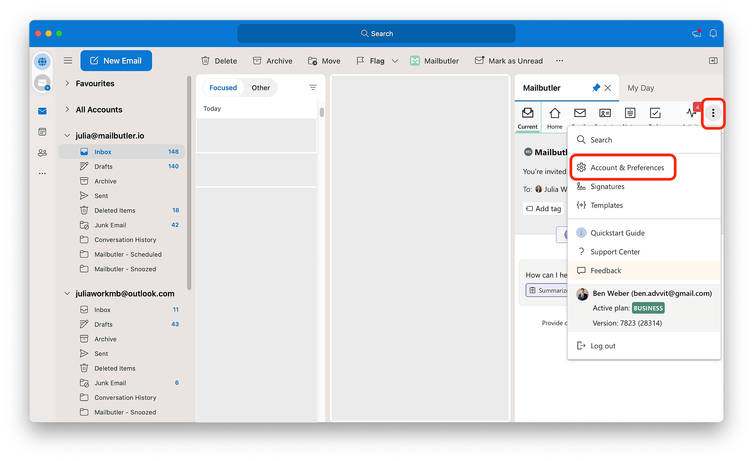Open Drafts folder with 140 items
The image size is (753, 461).
click(122, 166)
